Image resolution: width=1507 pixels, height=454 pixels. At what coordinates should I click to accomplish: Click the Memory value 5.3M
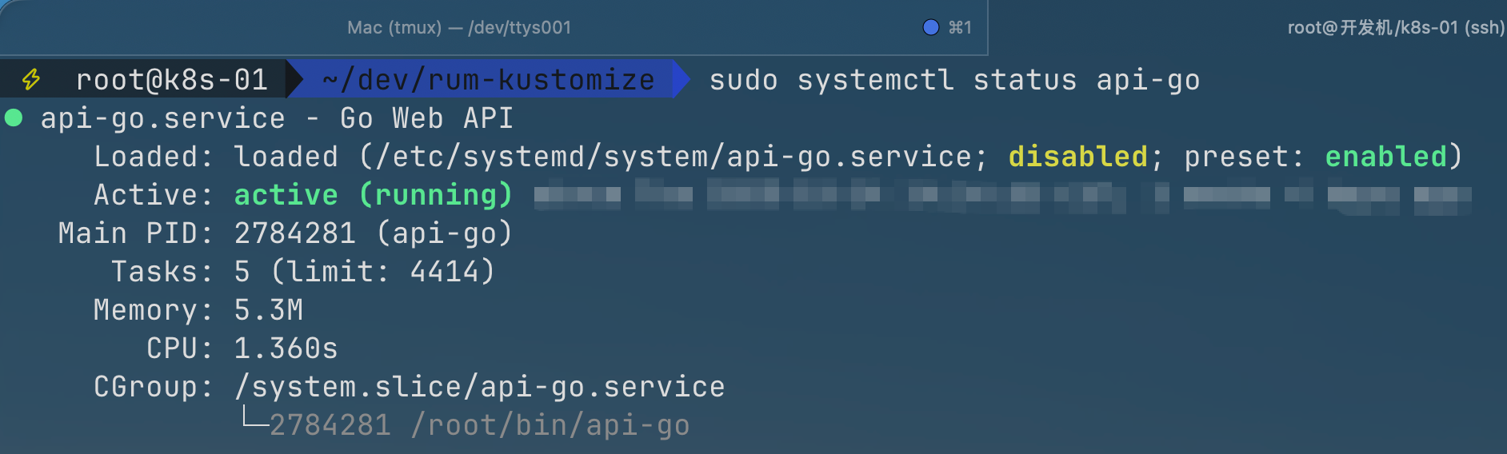(268, 310)
